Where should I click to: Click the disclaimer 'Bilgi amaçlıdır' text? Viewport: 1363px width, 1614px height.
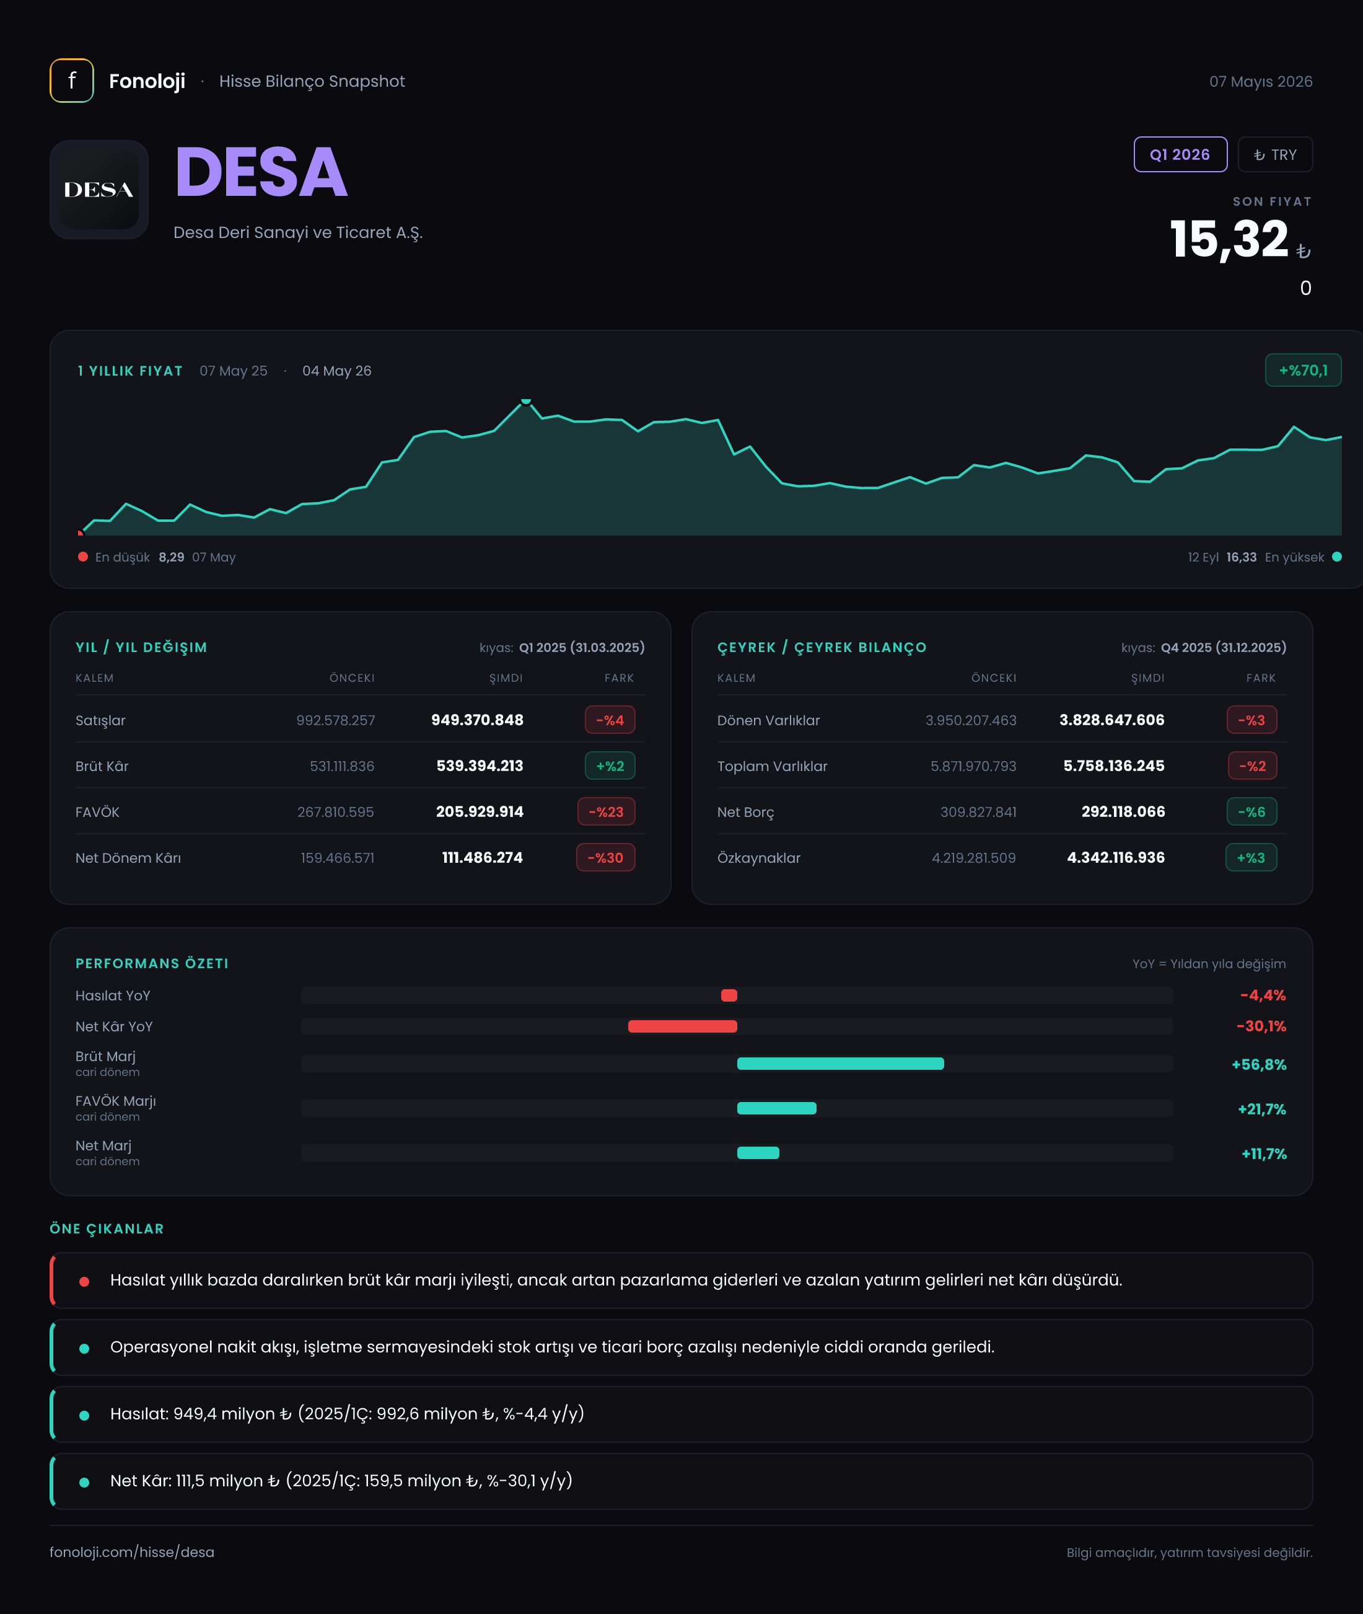coord(1189,1552)
